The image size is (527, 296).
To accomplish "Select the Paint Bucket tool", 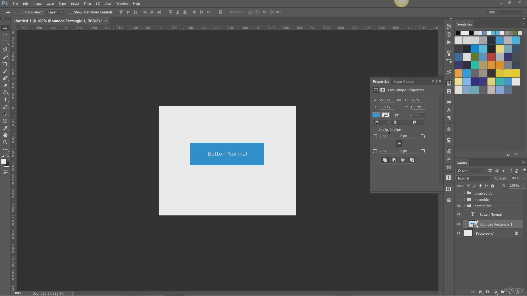I will [5, 92].
